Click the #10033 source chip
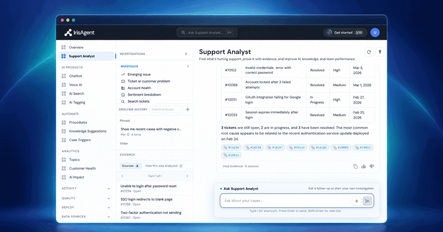 [231, 155]
